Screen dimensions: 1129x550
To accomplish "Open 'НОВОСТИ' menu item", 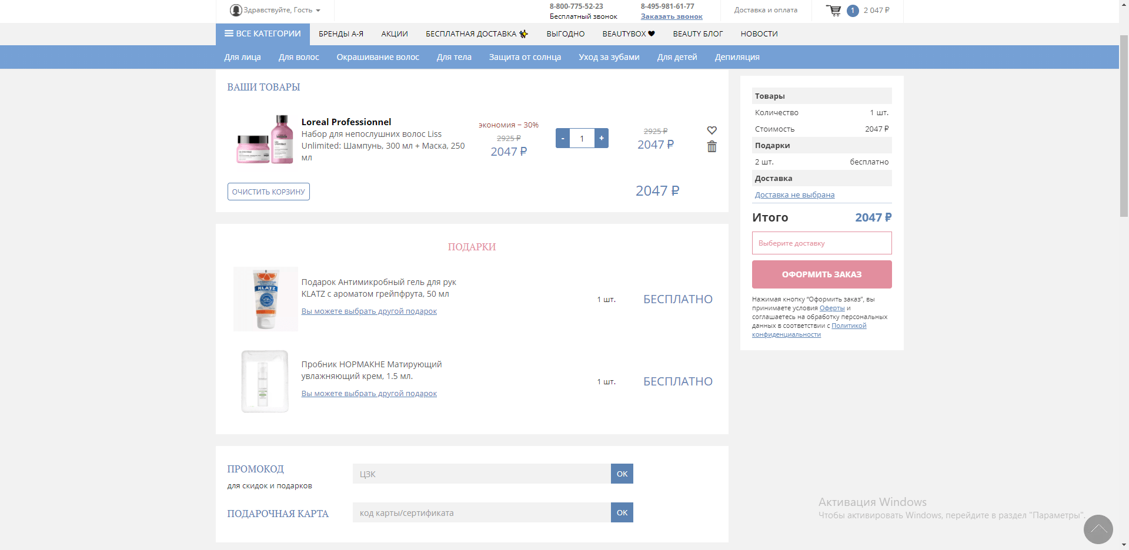I will [759, 34].
